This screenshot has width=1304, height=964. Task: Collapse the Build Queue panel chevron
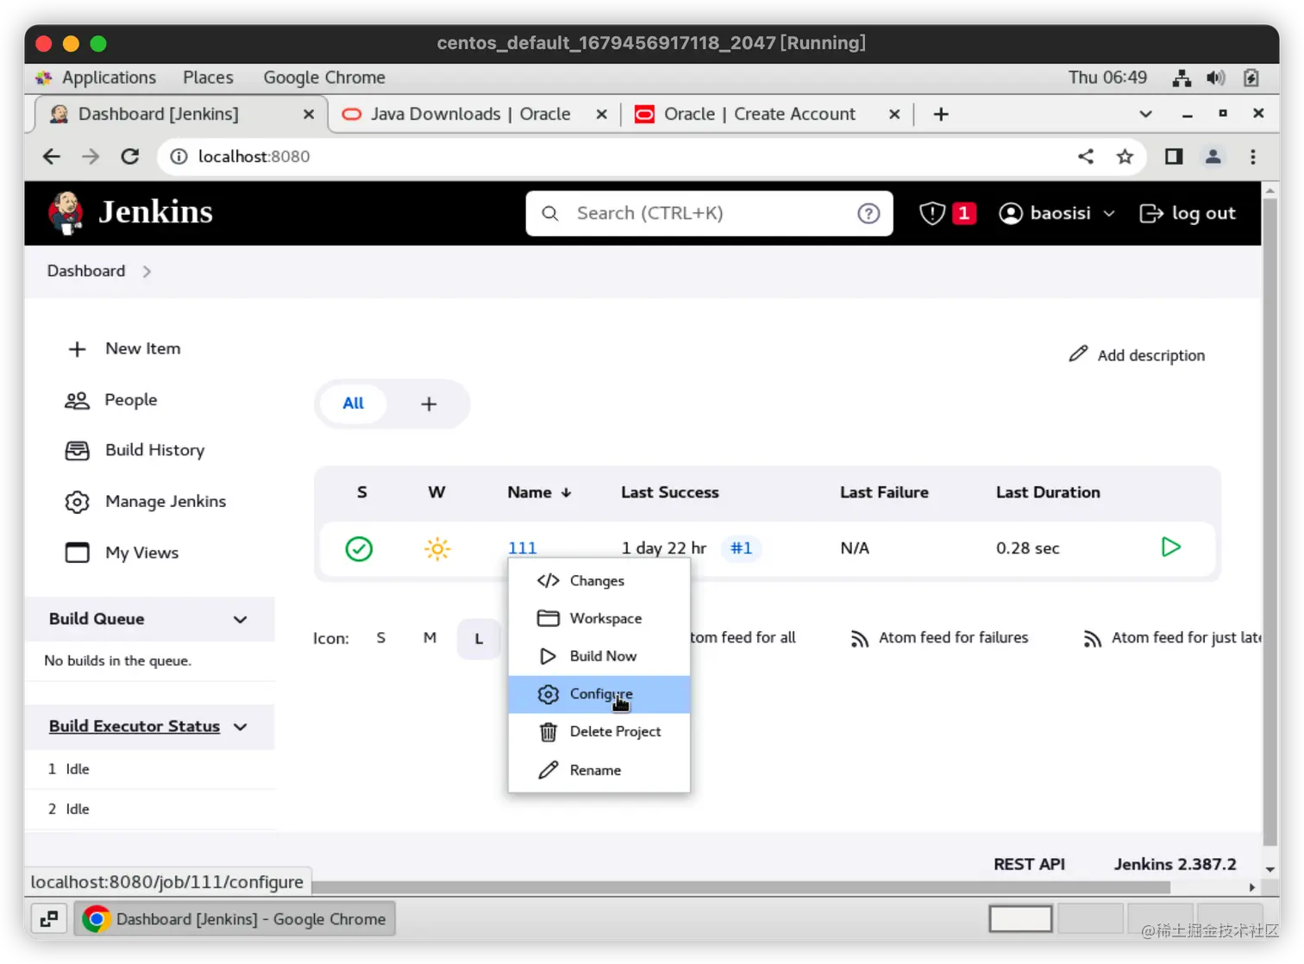pos(241,619)
